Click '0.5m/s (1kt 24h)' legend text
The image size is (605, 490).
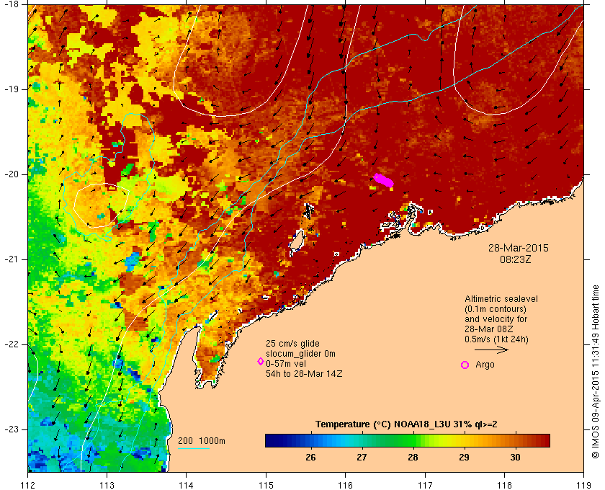click(496, 339)
